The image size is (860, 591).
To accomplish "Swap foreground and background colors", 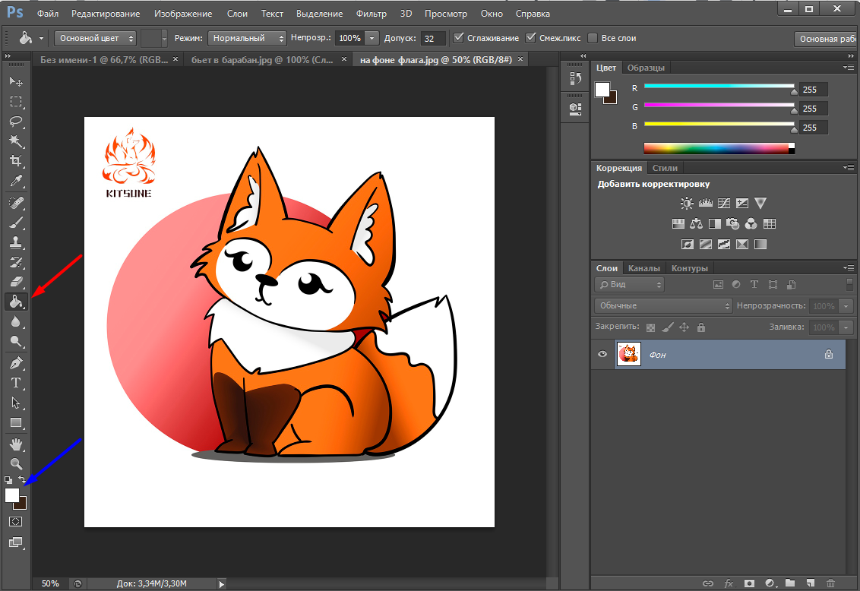I will pyautogui.click(x=22, y=479).
